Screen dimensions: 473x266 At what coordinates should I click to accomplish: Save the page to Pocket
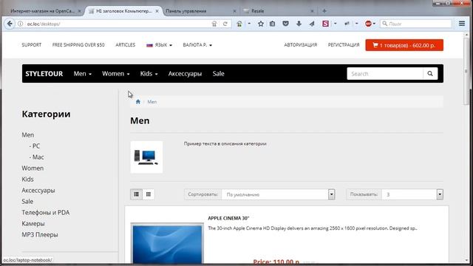pos(285,24)
